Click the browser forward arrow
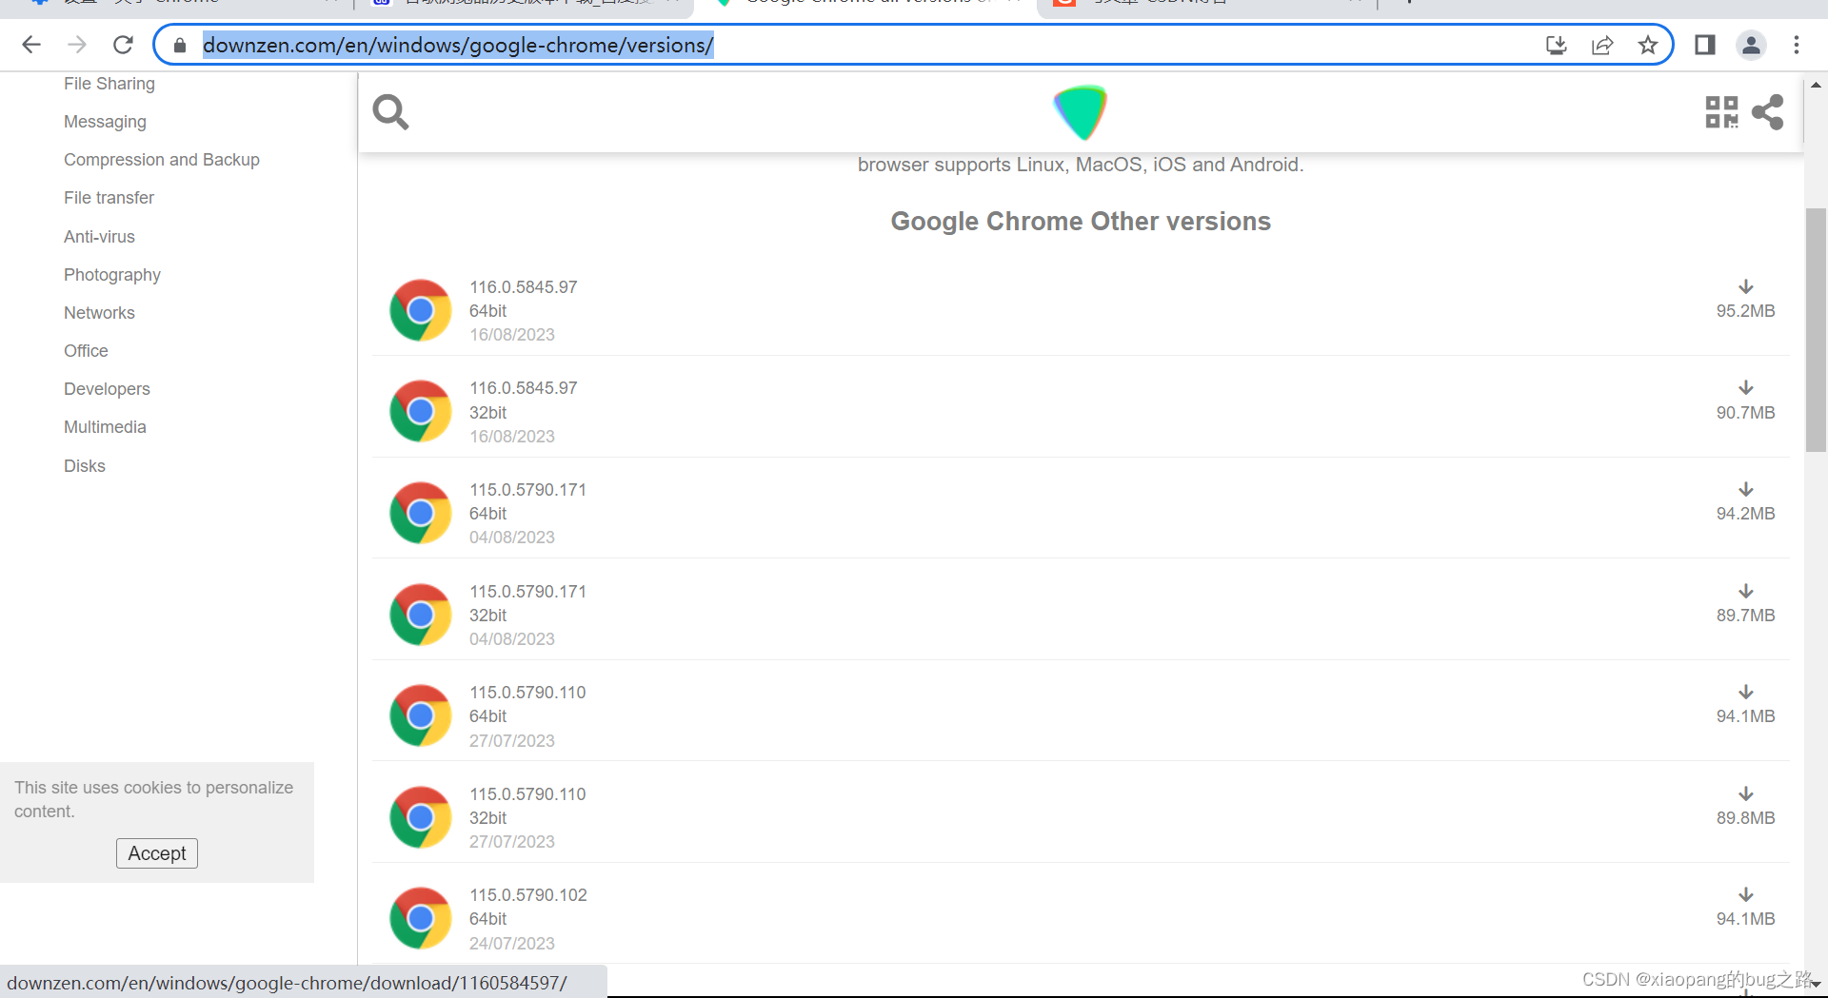Image resolution: width=1828 pixels, height=998 pixels. pos(77,45)
